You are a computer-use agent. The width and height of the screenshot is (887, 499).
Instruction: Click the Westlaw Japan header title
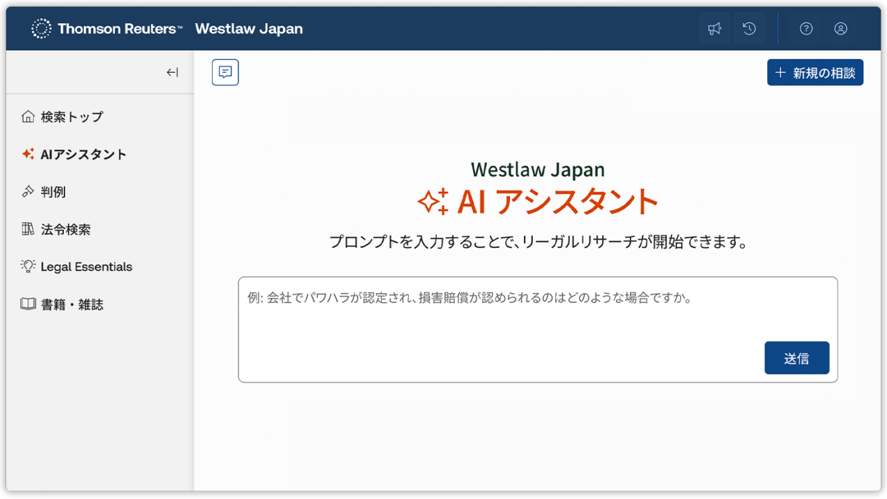coord(249,28)
